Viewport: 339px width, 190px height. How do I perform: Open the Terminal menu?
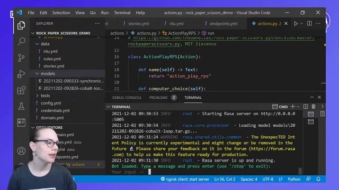pos(122,13)
